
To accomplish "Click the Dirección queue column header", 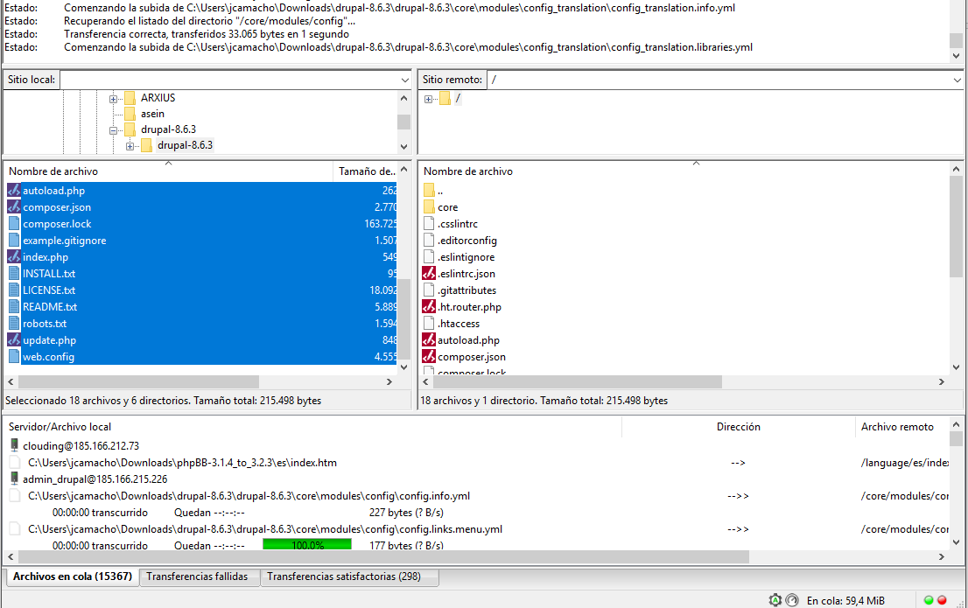I will click(739, 427).
